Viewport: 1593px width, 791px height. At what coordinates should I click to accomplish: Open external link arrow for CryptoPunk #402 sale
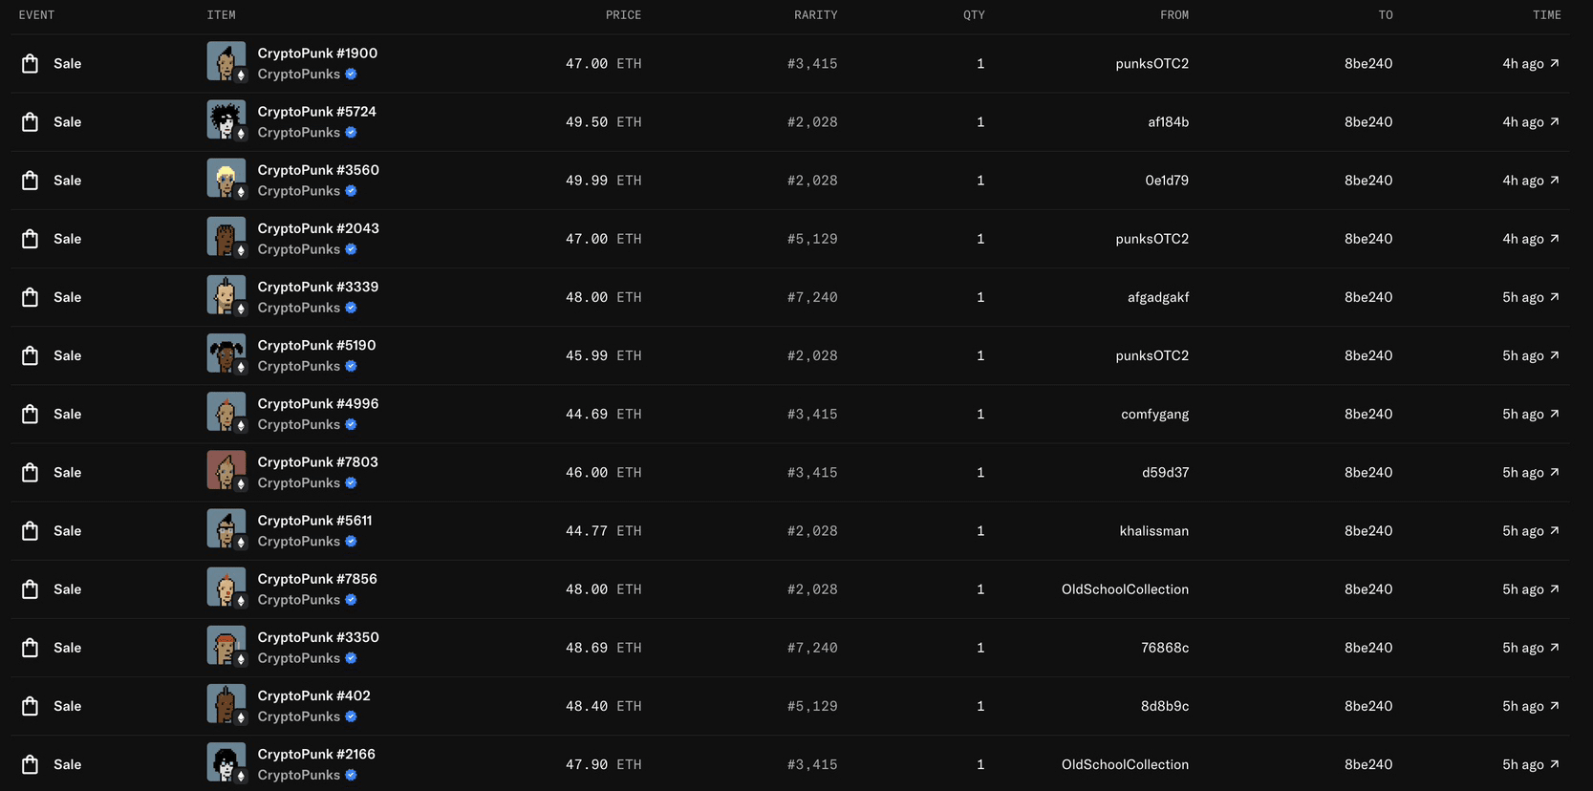[x=1555, y=705]
